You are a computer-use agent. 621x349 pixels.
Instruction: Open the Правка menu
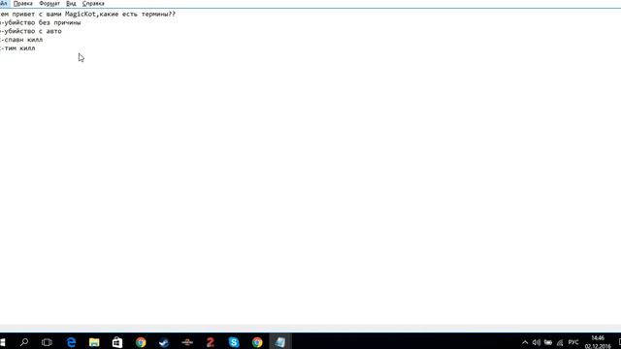23,4
